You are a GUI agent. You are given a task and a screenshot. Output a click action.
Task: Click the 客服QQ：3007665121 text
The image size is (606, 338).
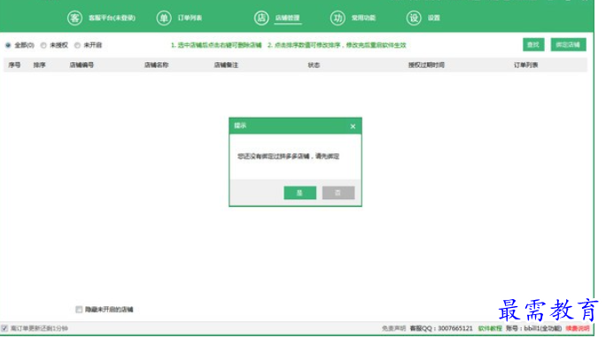pyautogui.click(x=441, y=328)
